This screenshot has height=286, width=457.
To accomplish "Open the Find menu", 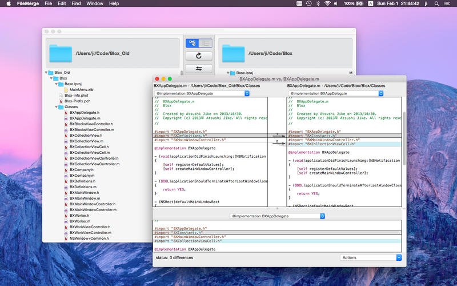I will (x=76, y=3).
